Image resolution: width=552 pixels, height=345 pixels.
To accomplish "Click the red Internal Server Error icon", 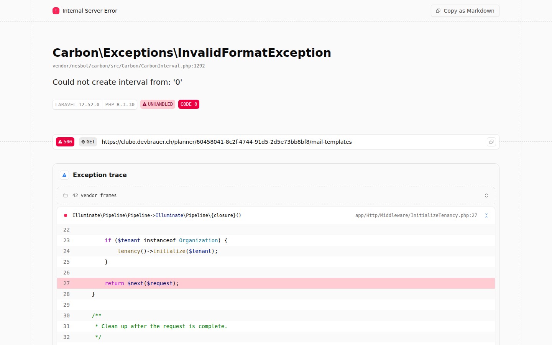I will point(56,11).
